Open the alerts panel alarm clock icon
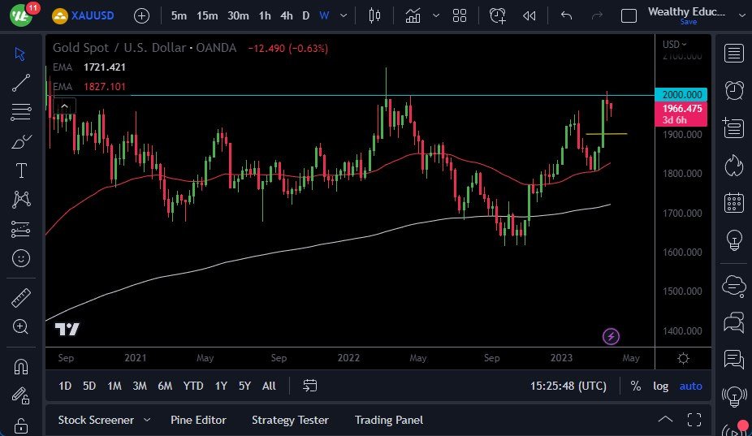Viewport: 752px width, 436px height. (x=734, y=90)
